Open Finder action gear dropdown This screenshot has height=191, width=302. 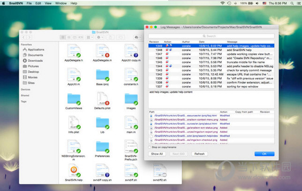(x=100, y=37)
